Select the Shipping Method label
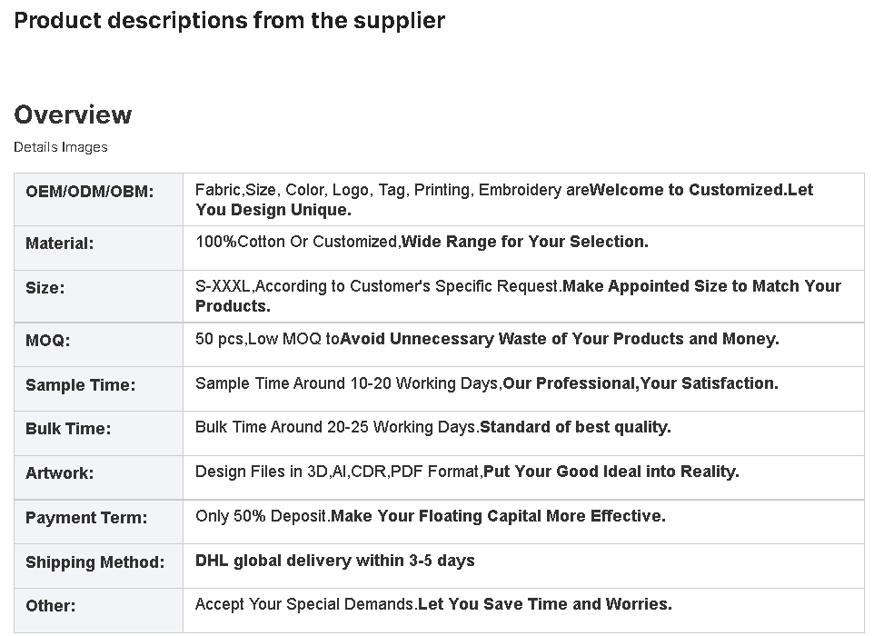This screenshot has width=874, height=636. tap(95, 562)
